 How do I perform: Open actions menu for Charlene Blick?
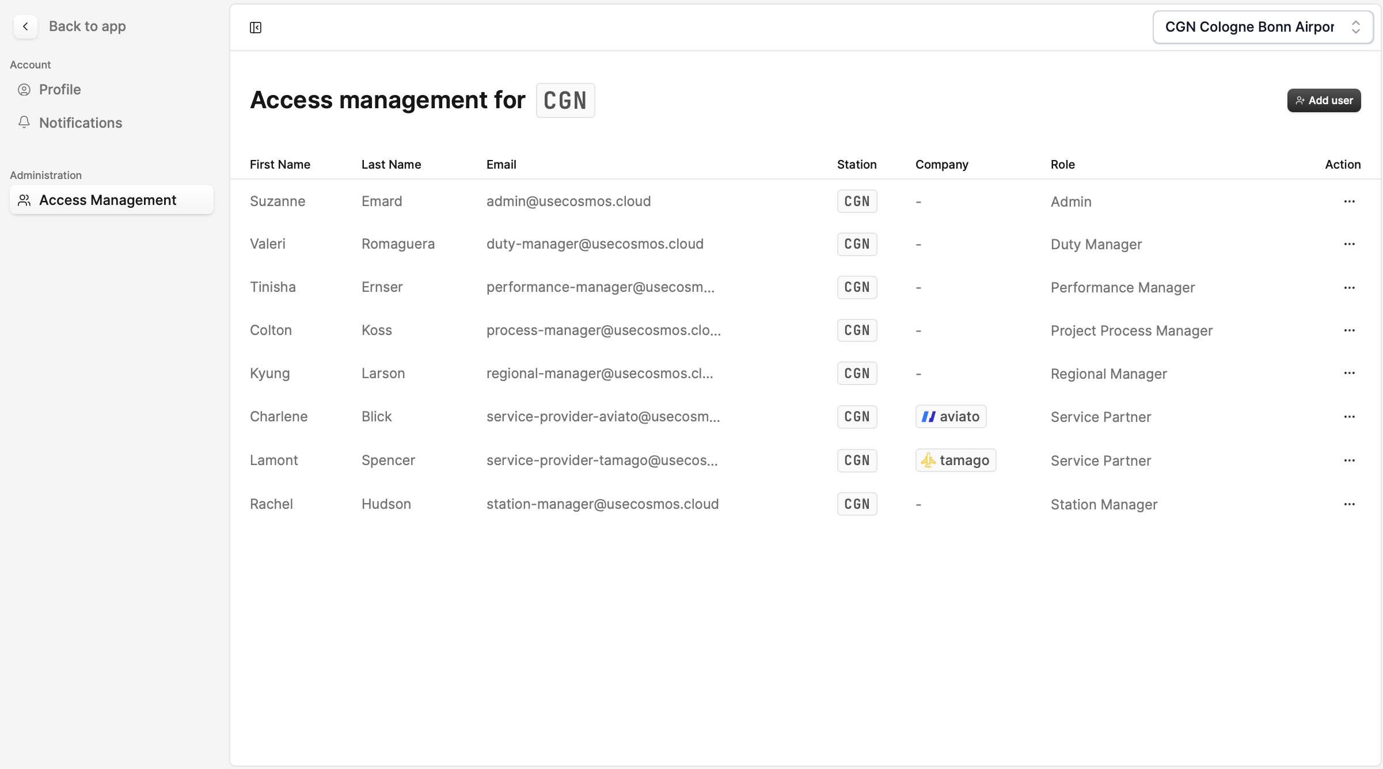pos(1349,417)
